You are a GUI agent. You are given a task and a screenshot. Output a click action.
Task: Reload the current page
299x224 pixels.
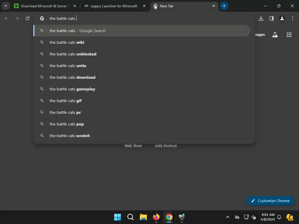pos(27,18)
